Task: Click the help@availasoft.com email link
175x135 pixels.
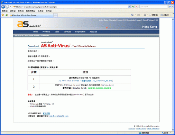Action: click(58, 116)
